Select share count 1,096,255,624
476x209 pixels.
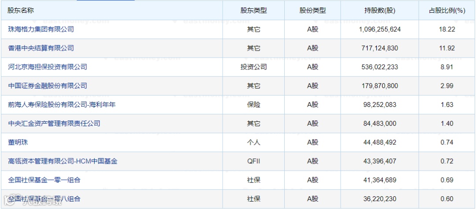380,29
